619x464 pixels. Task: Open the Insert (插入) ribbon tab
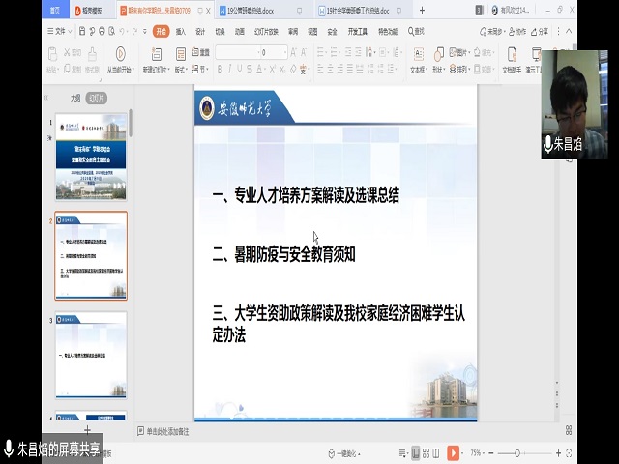coord(181,31)
